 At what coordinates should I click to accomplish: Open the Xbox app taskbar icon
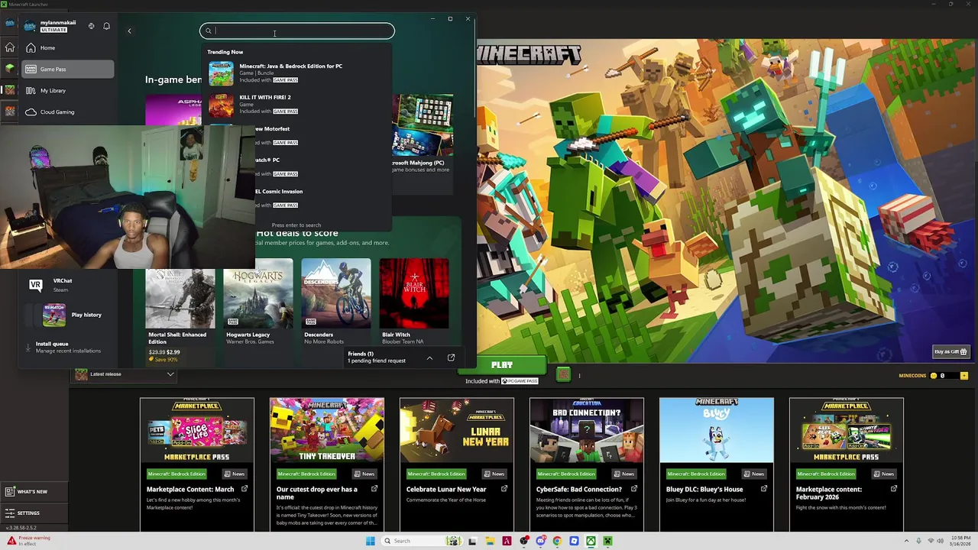pyautogui.click(x=591, y=541)
